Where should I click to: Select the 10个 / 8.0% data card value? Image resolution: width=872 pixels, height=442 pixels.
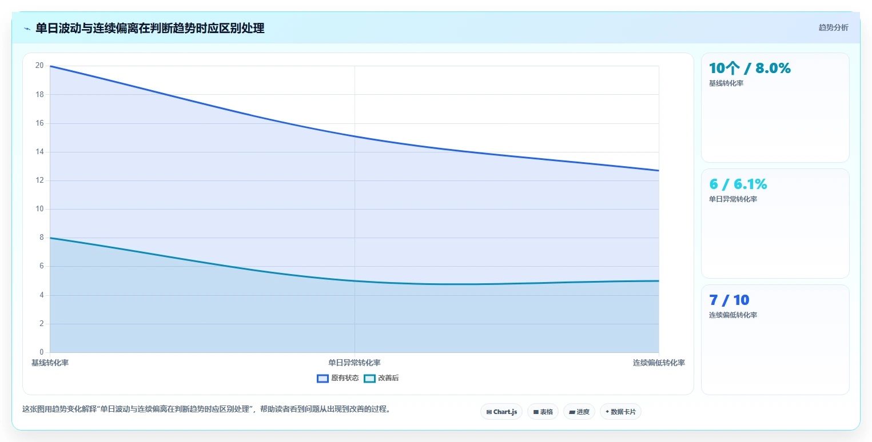[x=750, y=69]
